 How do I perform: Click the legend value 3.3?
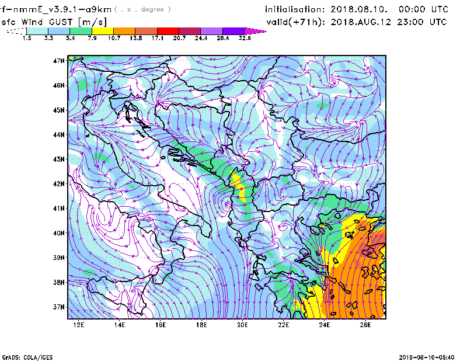(x=48, y=38)
